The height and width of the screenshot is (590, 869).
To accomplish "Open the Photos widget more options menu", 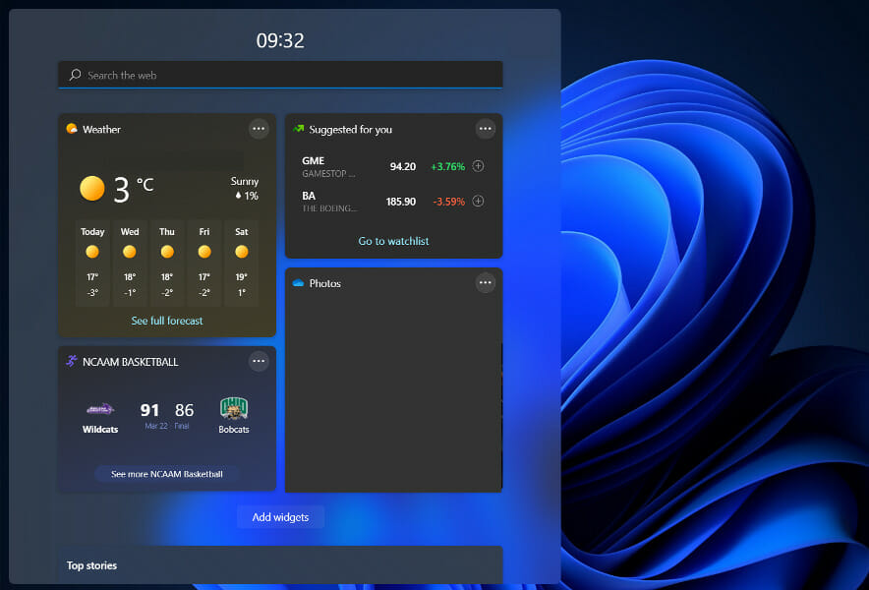I will (x=485, y=282).
